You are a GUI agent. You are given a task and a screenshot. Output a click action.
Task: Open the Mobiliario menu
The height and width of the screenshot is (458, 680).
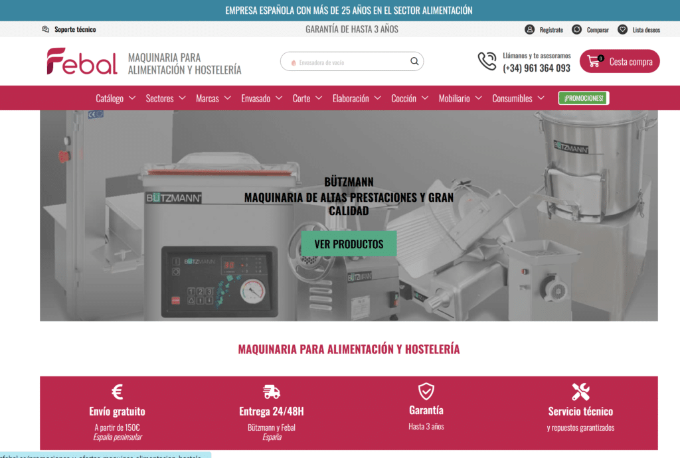click(454, 98)
